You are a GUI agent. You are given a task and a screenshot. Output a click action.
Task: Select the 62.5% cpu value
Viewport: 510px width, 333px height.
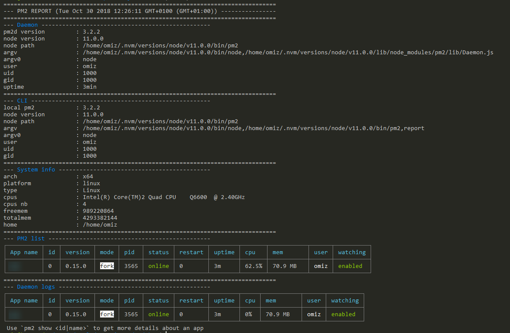click(x=253, y=266)
